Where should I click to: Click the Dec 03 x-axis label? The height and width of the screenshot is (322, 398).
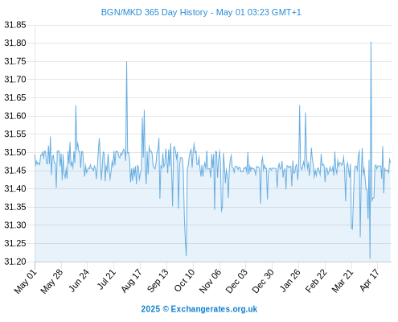click(x=236, y=282)
